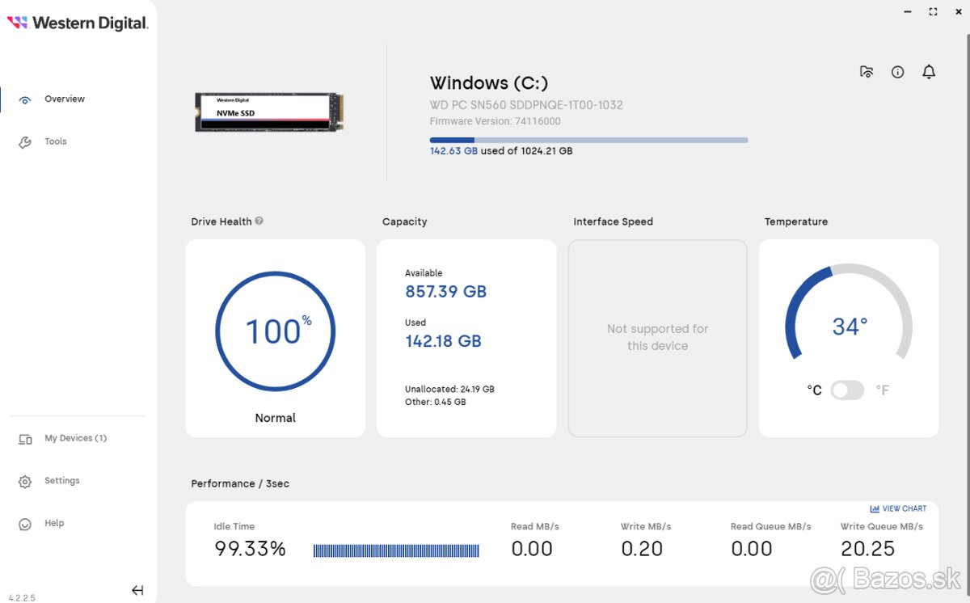970x603 pixels.
Task: Click the My Devices icon
Action: 25,439
